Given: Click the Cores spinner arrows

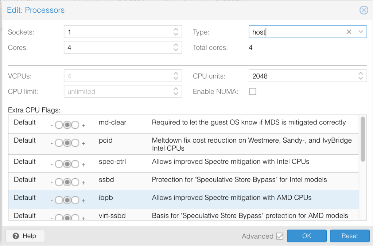Looking at the screenshot, I should pyautogui.click(x=176, y=47).
